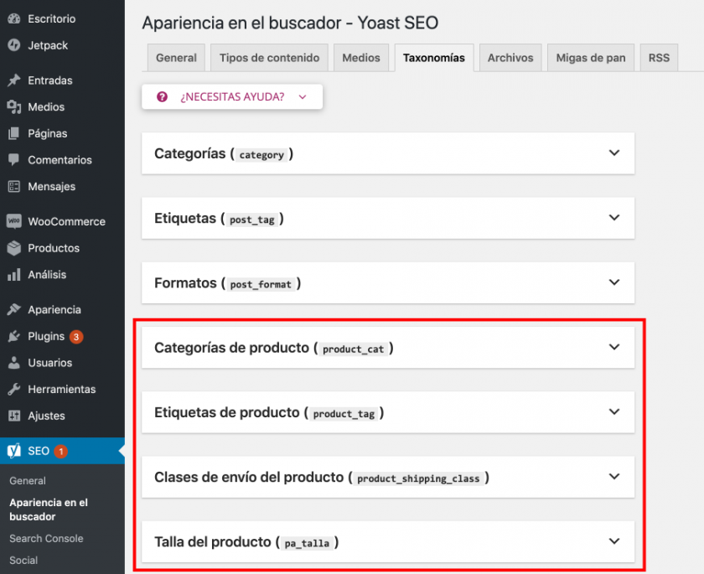Screen dimensions: 704x574
Task: Click the pa_talla code label
Action: [x=307, y=544]
